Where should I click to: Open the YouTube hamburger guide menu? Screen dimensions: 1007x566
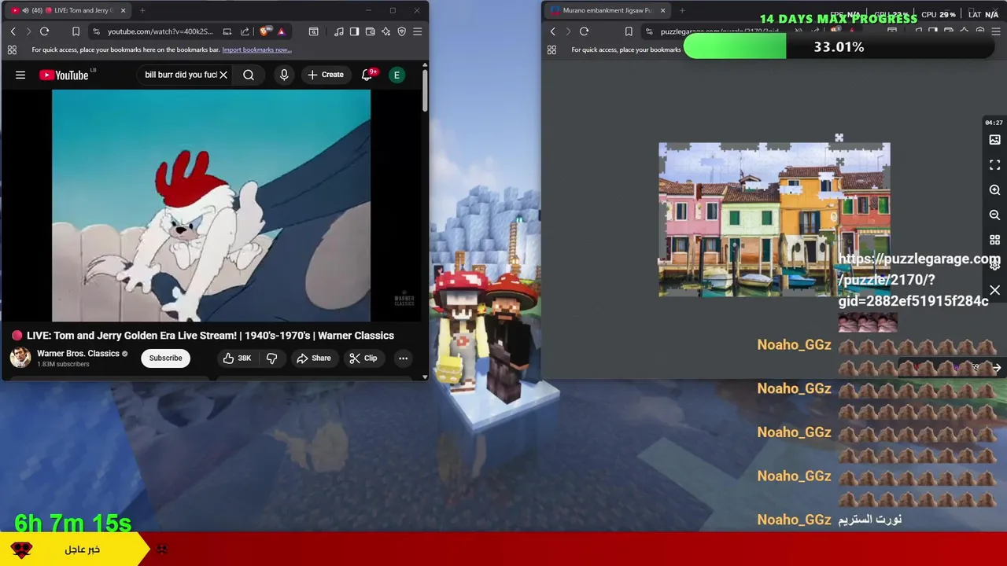[20, 75]
